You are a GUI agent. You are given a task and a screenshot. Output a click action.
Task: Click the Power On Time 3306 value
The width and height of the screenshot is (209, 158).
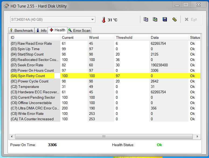pos(52,145)
